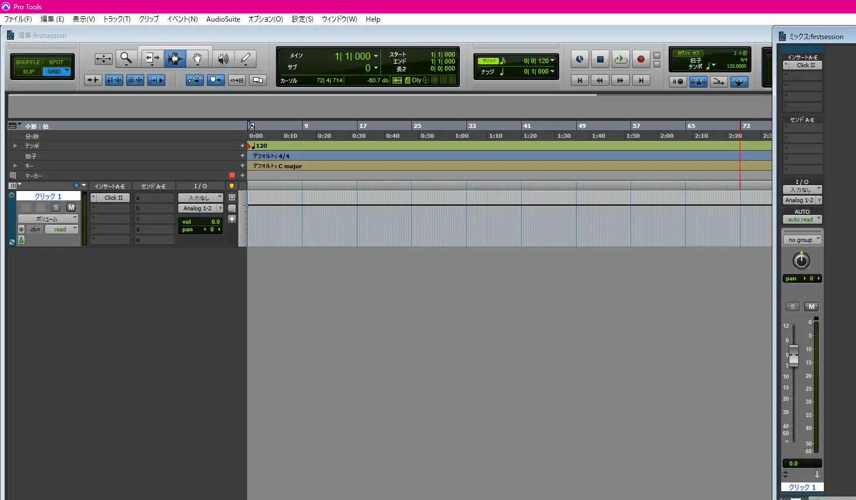Mute the クリック 1 track in edit window
The width and height of the screenshot is (856, 500).
tap(71, 207)
